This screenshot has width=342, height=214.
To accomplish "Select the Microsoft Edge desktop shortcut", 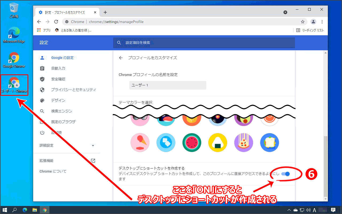I will [x=14, y=35].
